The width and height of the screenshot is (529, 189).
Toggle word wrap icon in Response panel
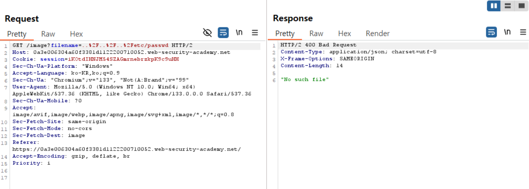pyautogui.click(x=491, y=32)
